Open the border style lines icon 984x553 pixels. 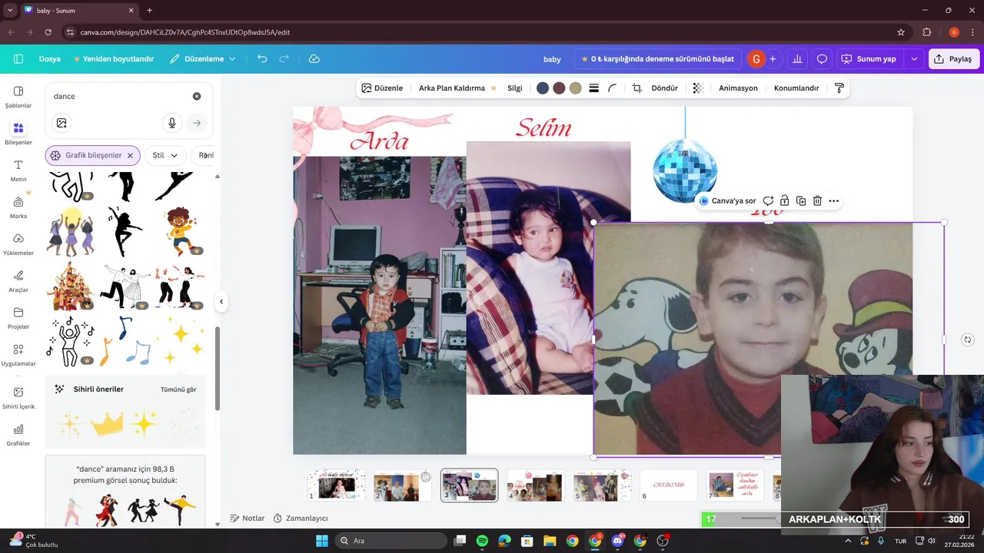coord(594,88)
